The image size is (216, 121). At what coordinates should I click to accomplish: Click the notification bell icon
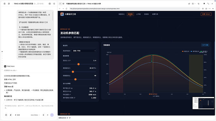tap(204, 4)
